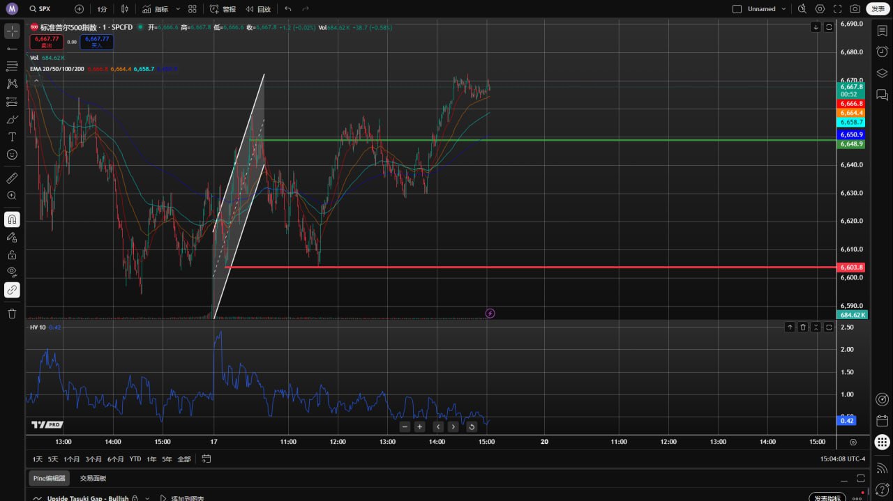The width and height of the screenshot is (893, 501).
Task: Toggle lock all drawings tool
Action: pos(12,255)
